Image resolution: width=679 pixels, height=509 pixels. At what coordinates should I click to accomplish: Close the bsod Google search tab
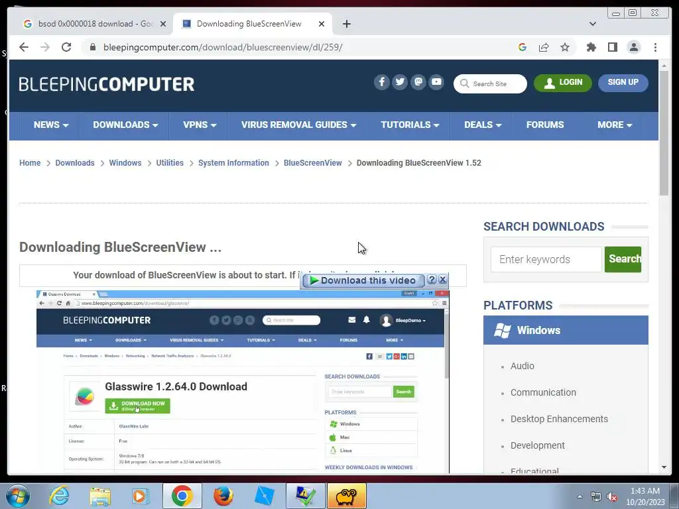(x=163, y=24)
